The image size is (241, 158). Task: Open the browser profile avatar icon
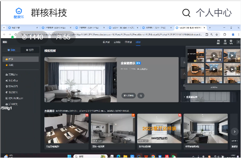233,35
